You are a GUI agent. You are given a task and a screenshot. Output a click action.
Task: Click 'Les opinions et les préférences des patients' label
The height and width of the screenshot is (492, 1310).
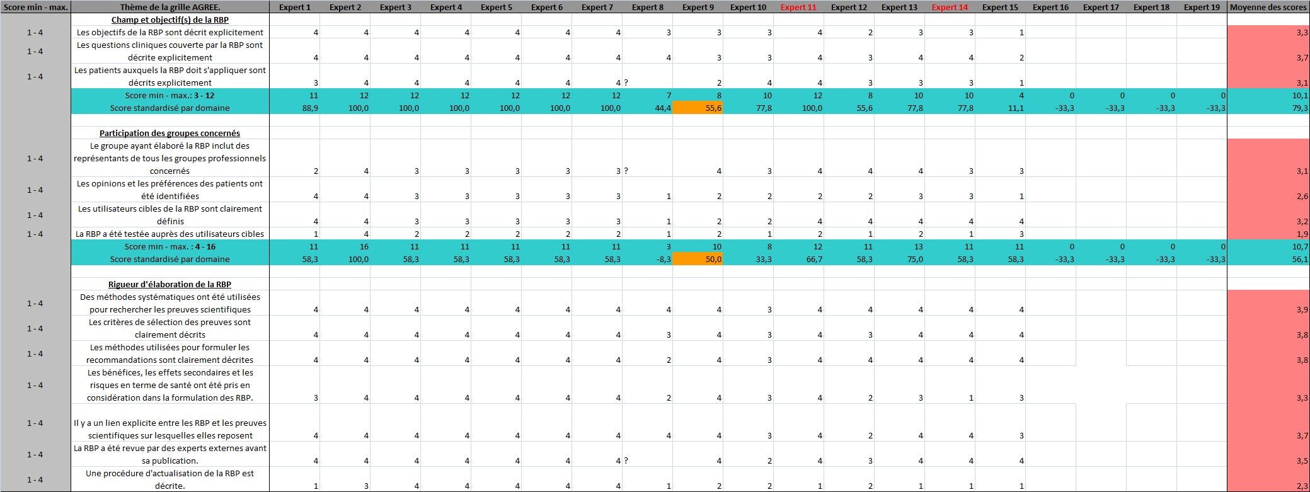[x=170, y=190]
